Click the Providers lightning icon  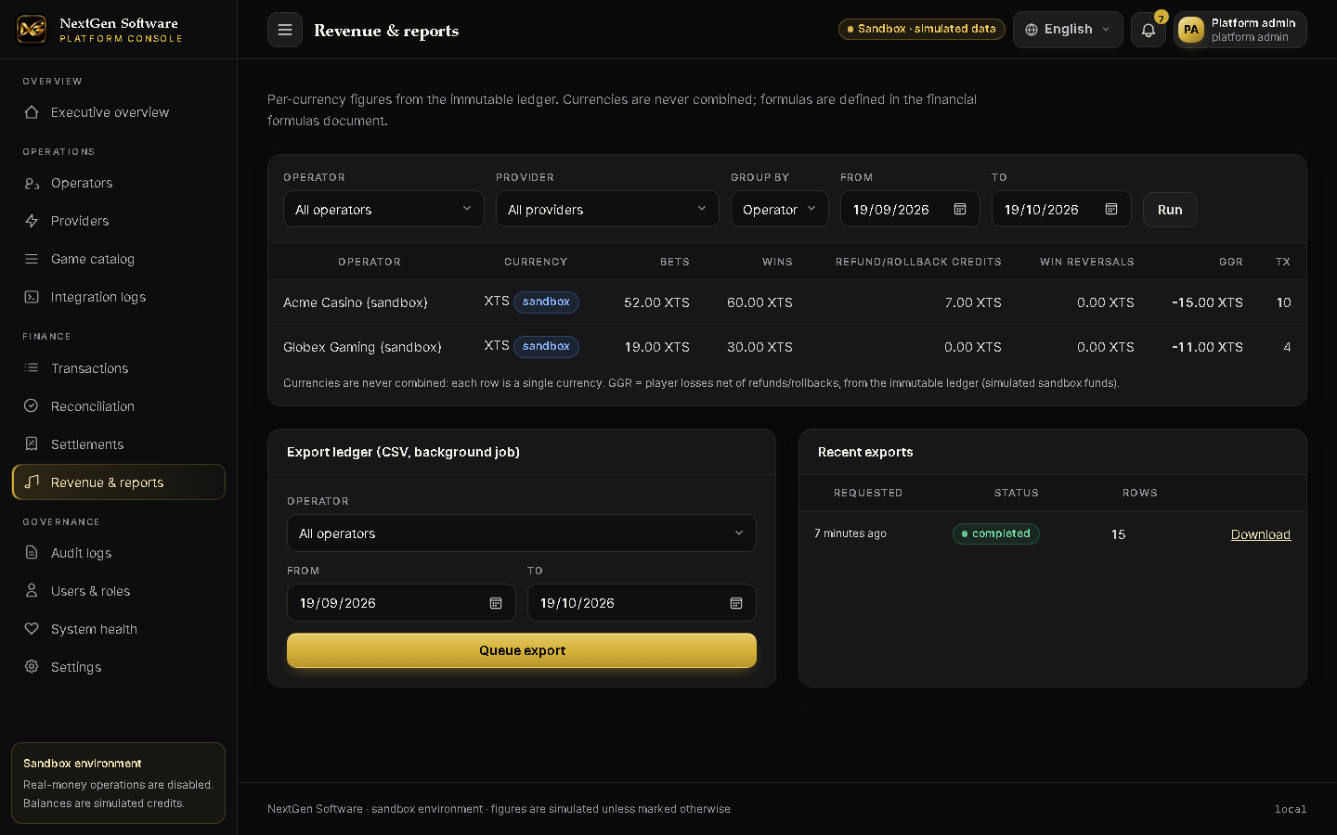pos(32,221)
